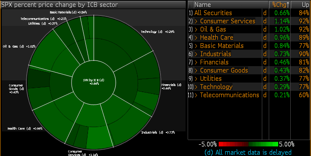Open the Financials sector name
This screenshot has height=156, width=311.
coord(214,62)
